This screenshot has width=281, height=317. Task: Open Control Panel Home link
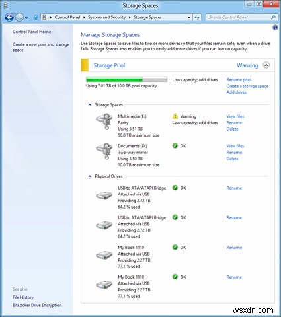(x=32, y=32)
